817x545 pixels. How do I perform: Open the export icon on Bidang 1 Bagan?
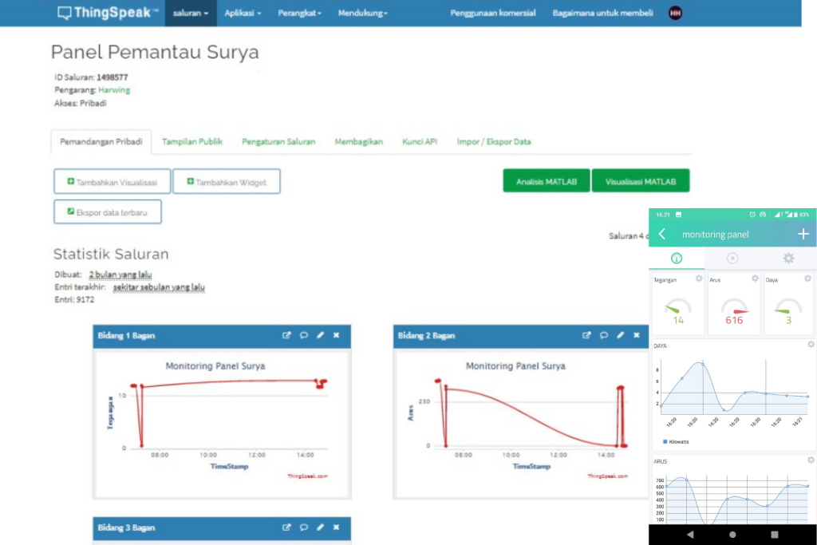(287, 335)
